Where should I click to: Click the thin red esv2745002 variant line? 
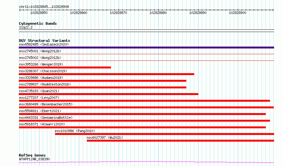click(x=146, y=61)
